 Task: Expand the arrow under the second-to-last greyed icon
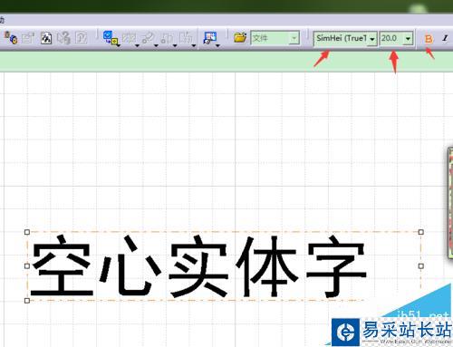175,45
